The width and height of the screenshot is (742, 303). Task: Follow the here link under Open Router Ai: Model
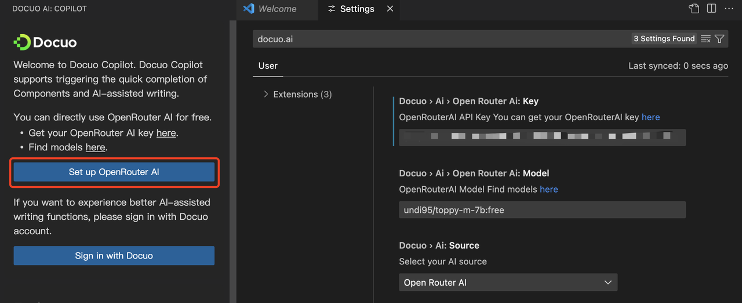(x=549, y=189)
